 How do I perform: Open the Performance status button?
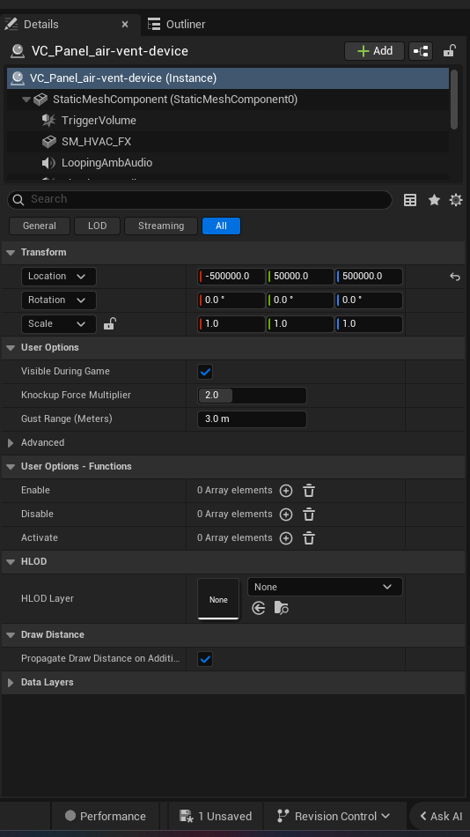(x=105, y=816)
